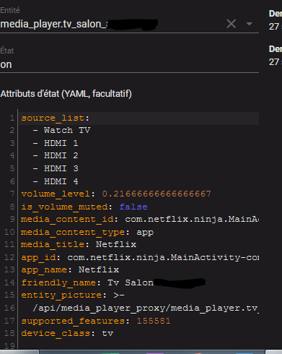Click the media_title Netflix value
This screenshot has height=354, width=282.
pyautogui.click(x=116, y=245)
